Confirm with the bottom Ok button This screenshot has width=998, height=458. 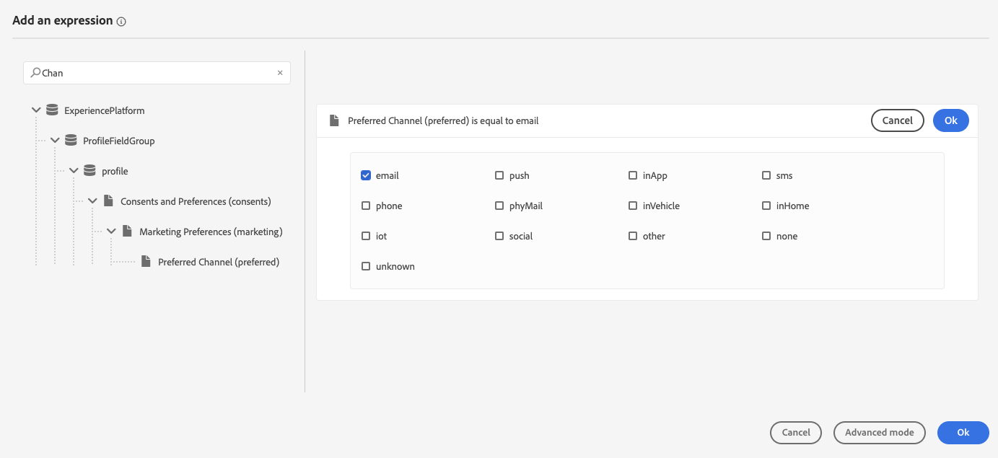[x=963, y=432]
